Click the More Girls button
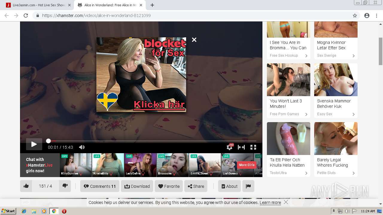The image size is (383, 215). pyautogui.click(x=247, y=165)
